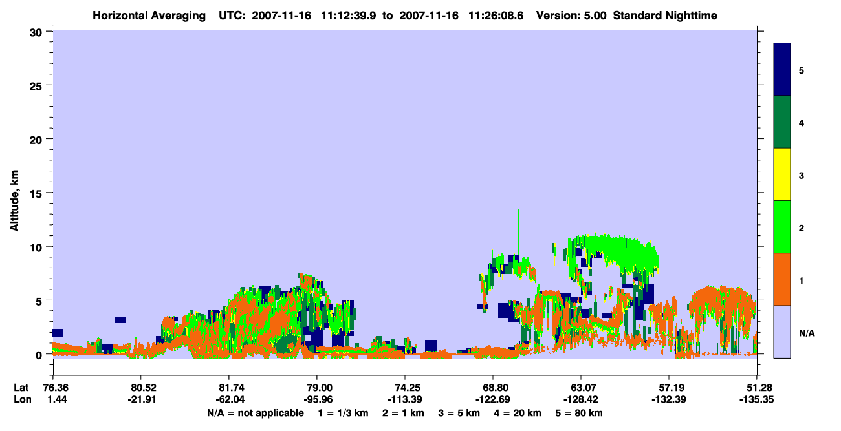Click the lavender N/A color bar segment
Viewport: 841px width, 431px height.
[782, 331]
